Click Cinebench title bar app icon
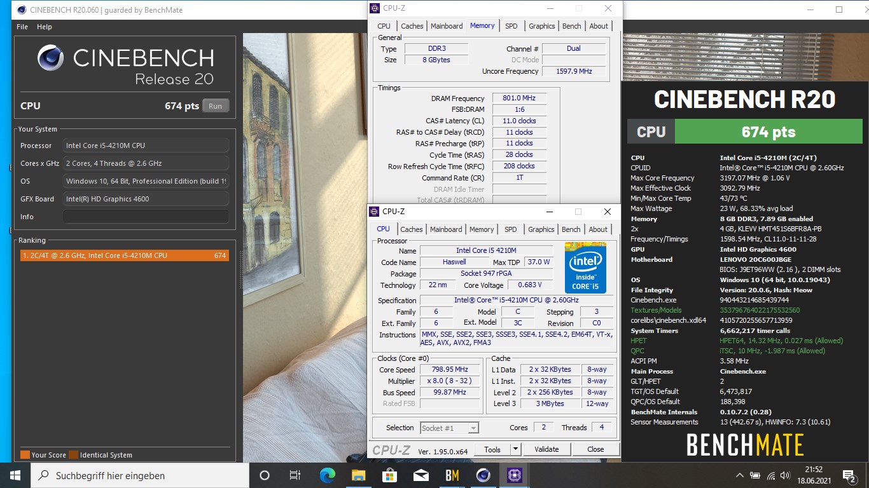 [x=22, y=10]
